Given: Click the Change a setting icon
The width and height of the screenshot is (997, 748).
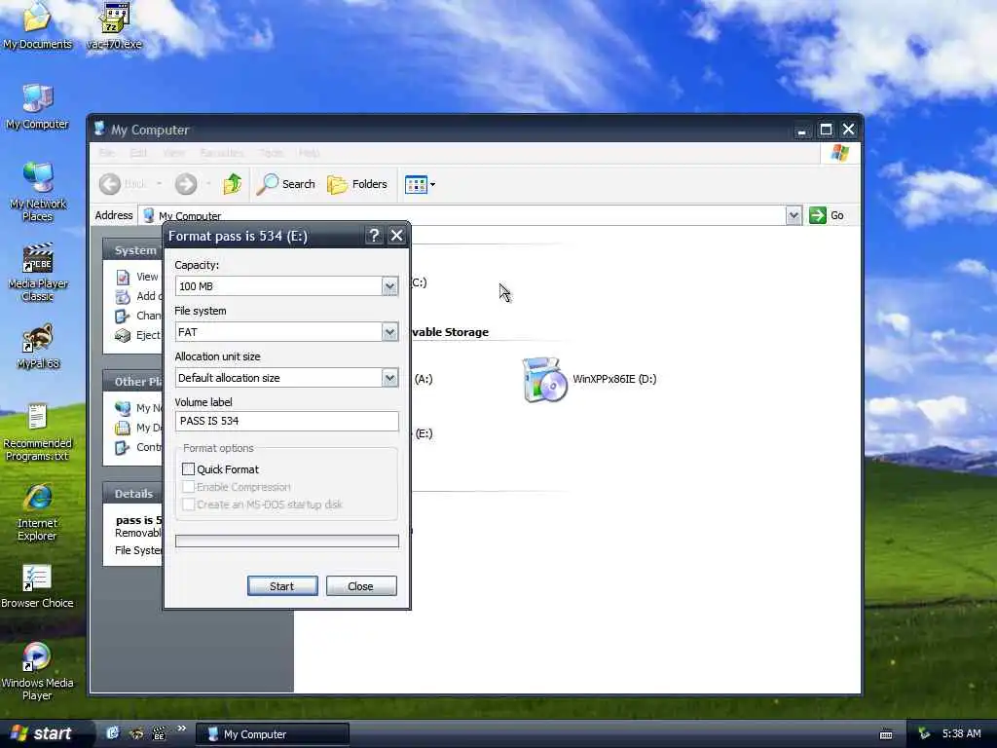Looking at the screenshot, I should click(x=123, y=317).
